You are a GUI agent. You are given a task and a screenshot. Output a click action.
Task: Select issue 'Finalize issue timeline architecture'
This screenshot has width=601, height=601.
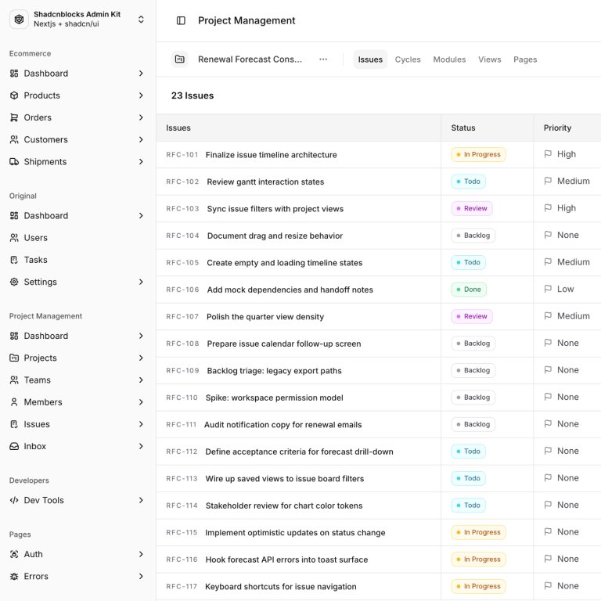coord(272,155)
